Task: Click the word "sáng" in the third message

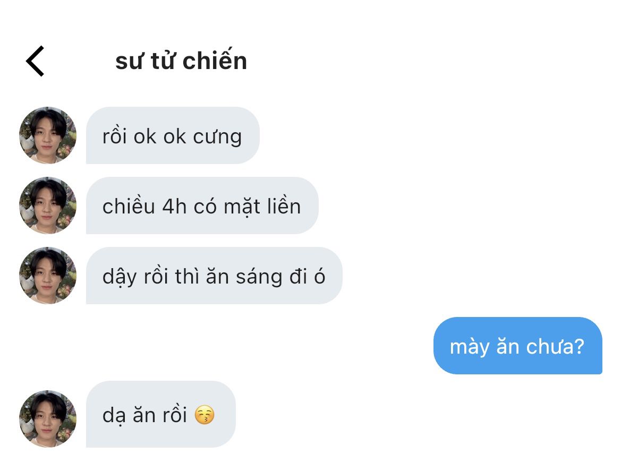Action: tap(259, 277)
